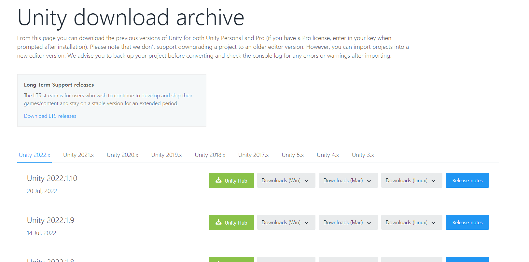The width and height of the screenshot is (529, 262).
Task: Expand Downloads (Mac) chevron for Unity 2022.1.10
Action: pos(369,181)
